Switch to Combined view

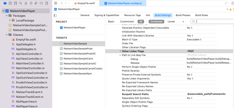pos(156,21)
